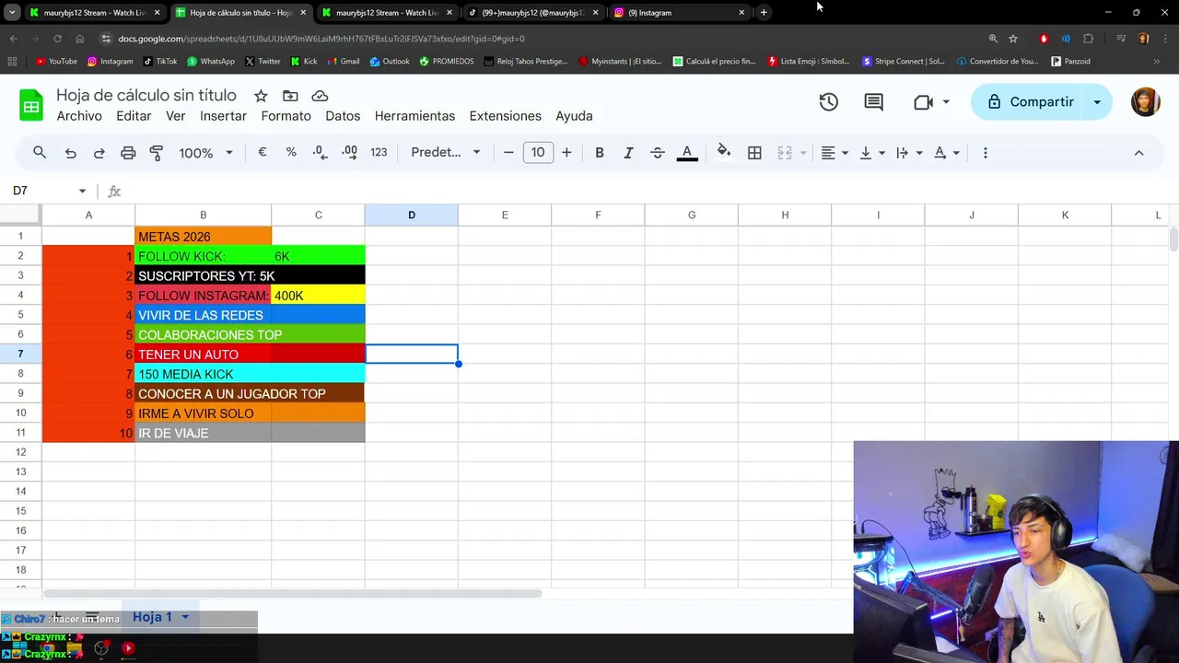Viewport: 1179px width, 663px height.
Task: Star the spreadsheet document
Action: click(x=261, y=96)
